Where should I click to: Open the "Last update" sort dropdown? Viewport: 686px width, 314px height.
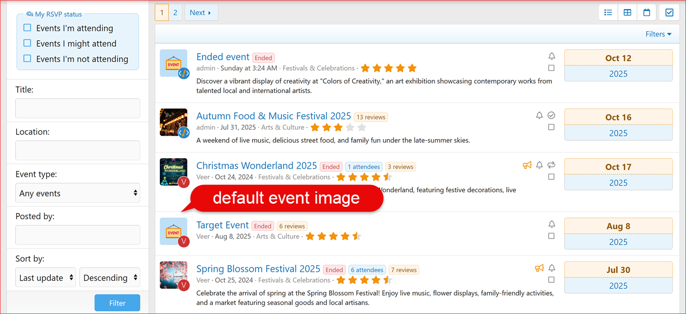[x=46, y=278]
